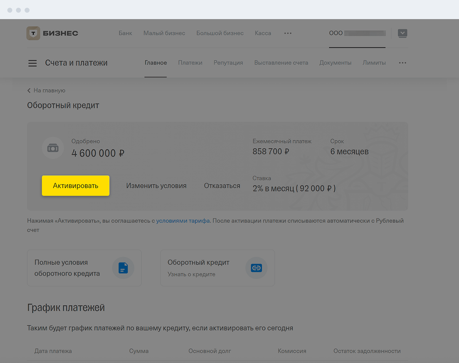Expand the account dropdown arrow button
Screen dimensions: 459x363
point(402,33)
